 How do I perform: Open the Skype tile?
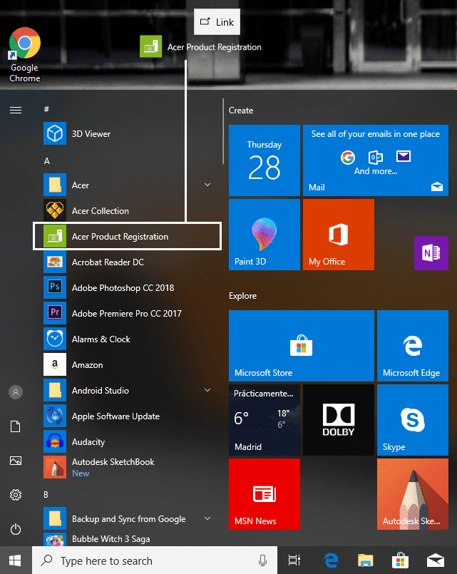point(413,420)
